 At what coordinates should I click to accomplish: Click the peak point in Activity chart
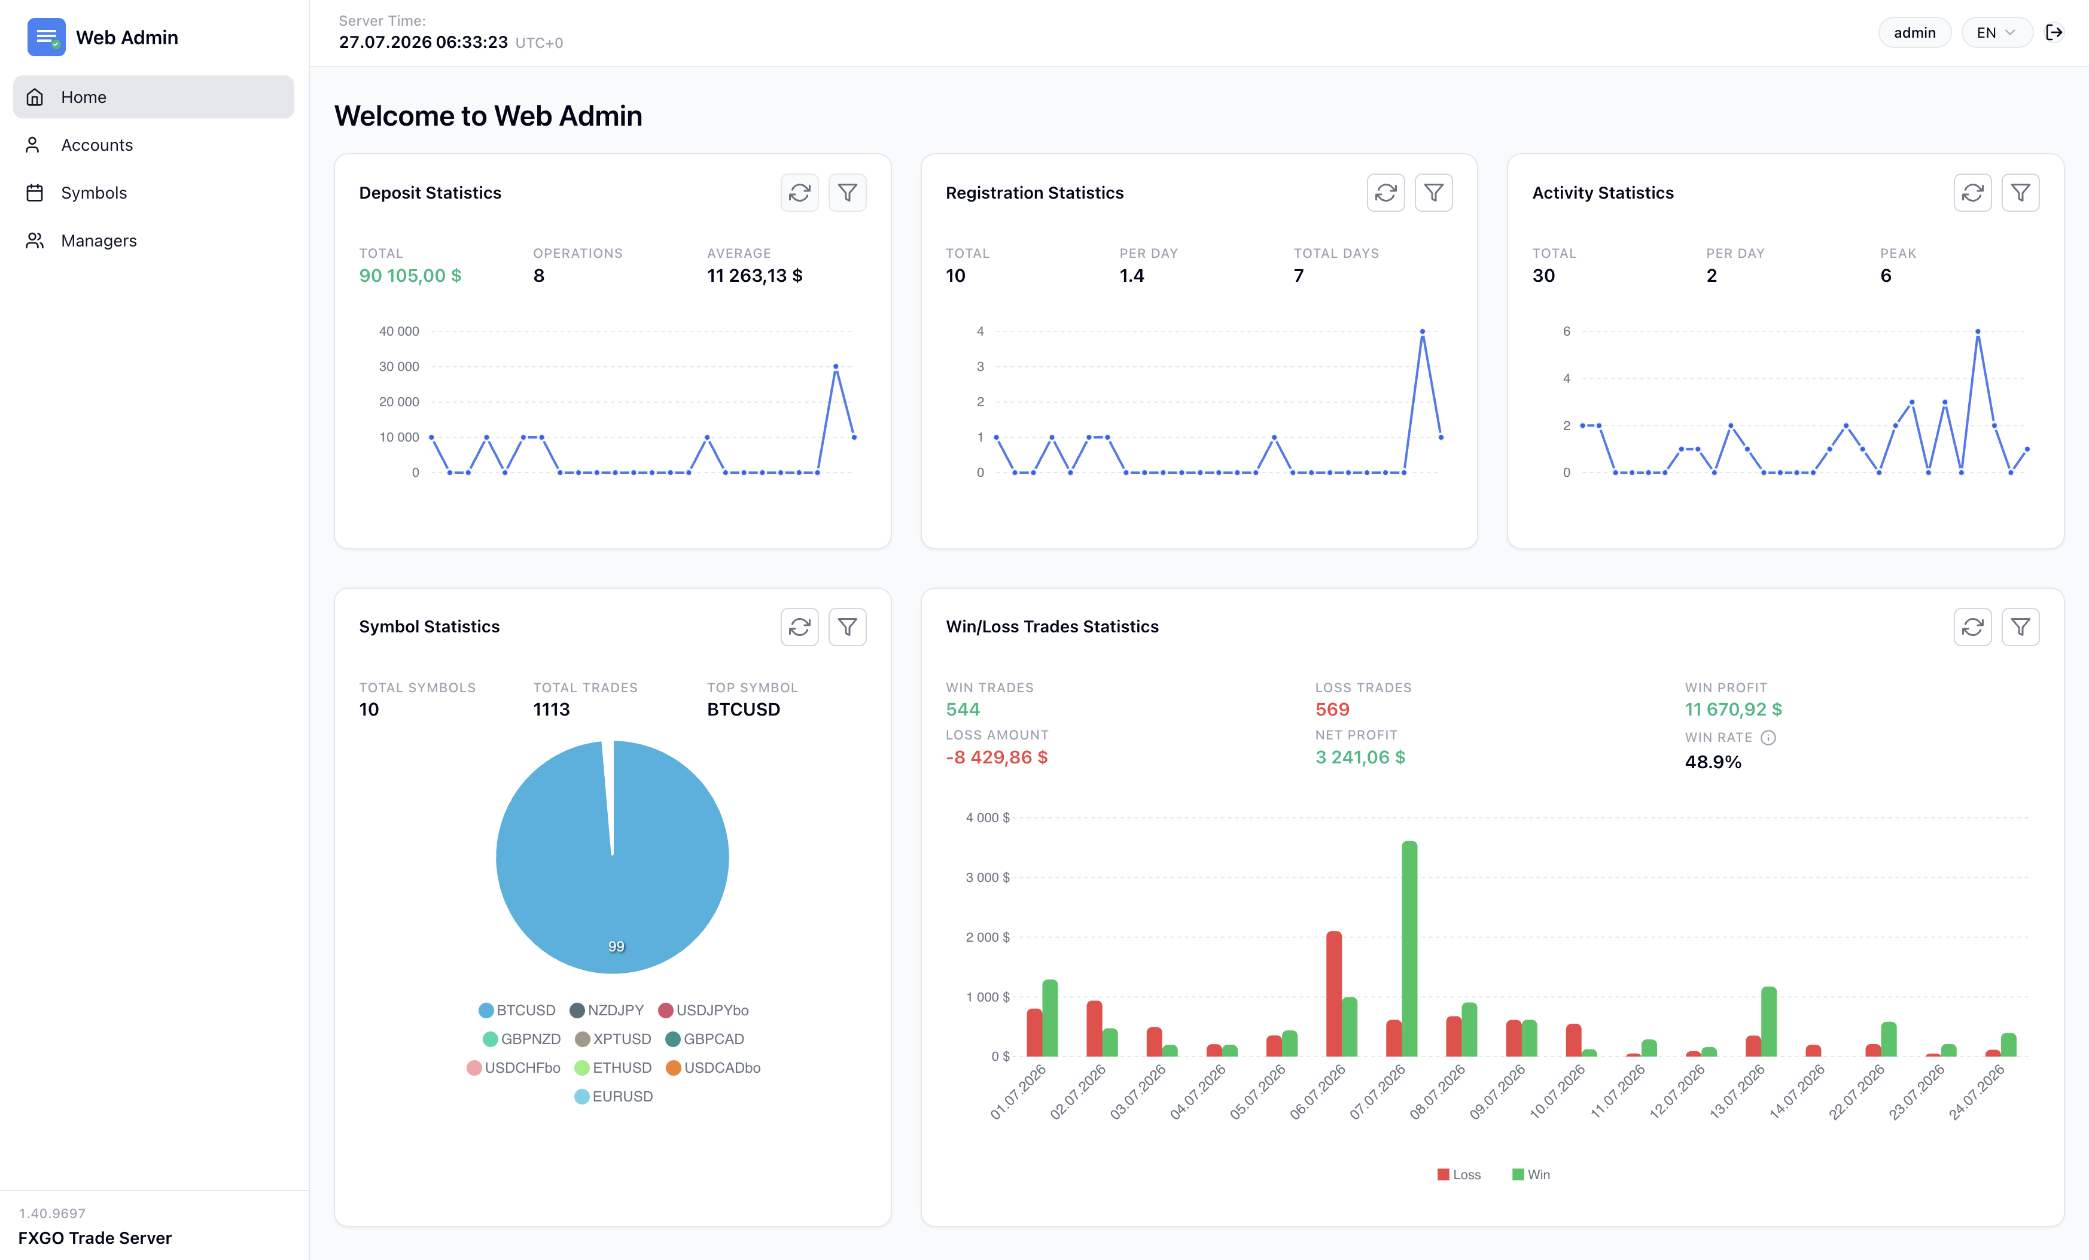pyautogui.click(x=1977, y=331)
